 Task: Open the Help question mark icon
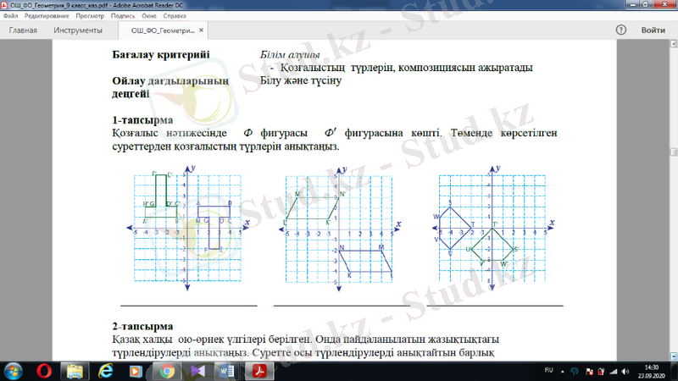[620, 30]
